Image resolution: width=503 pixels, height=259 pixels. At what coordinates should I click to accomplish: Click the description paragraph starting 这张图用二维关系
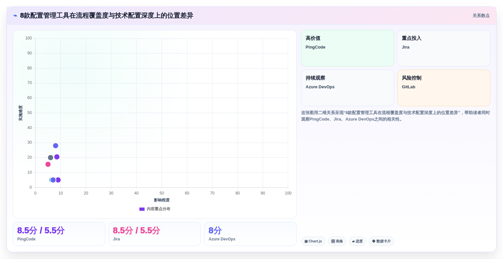(x=395, y=116)
